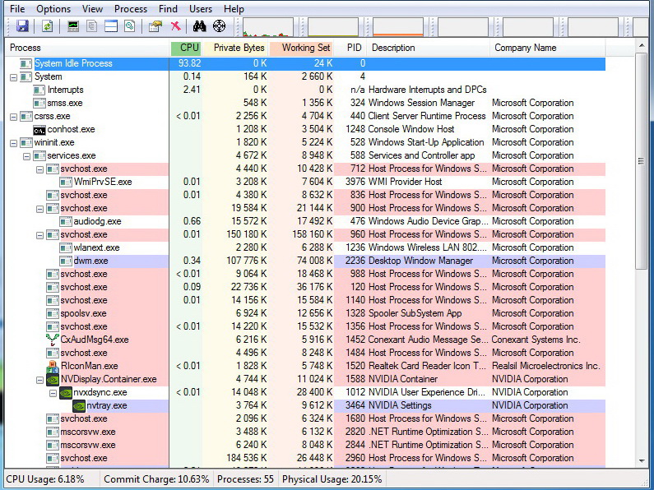Viewport: 654px width, 490px height.
Task: Open the Process menu
Action: [131, 9]
